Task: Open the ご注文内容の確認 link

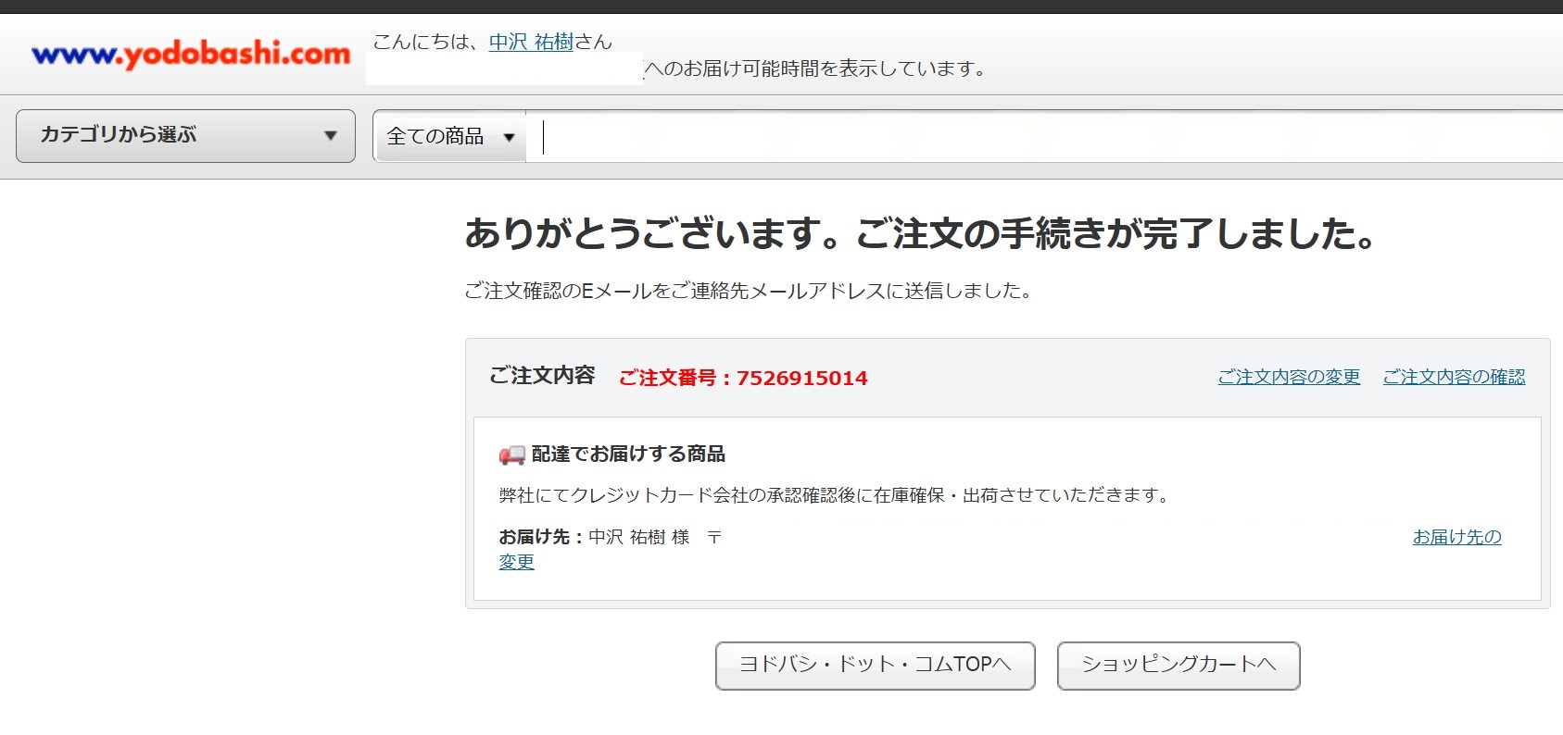Action: tap(1453, 377)
